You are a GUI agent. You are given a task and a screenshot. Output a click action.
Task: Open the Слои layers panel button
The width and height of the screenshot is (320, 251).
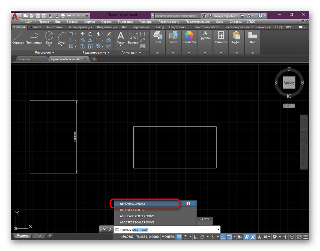(x=157, y=38)
